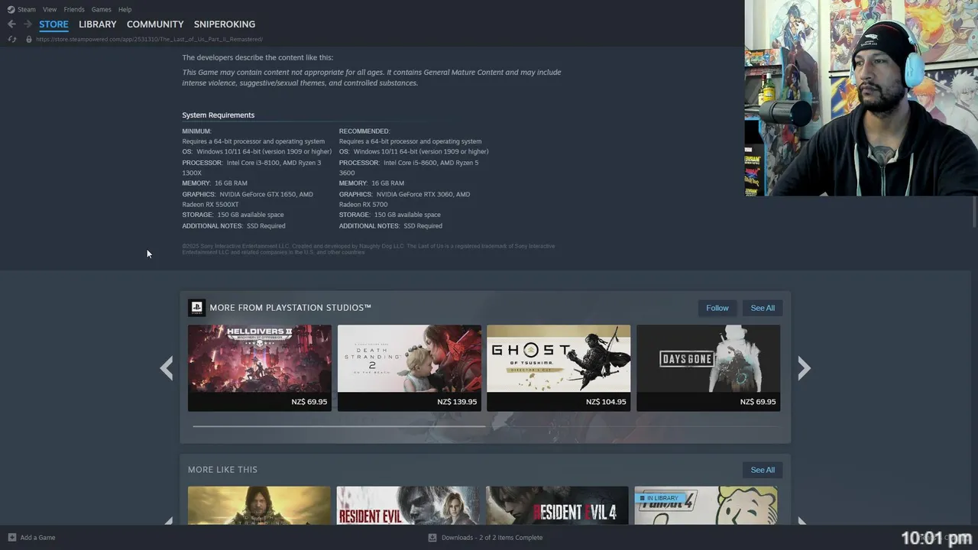The height and width of the screenshot is (550, 978).
Task: Go back using the back arrow
Action: (x=11, y=24)
